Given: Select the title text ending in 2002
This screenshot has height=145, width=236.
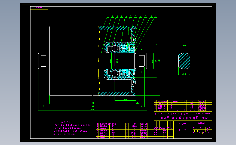Looking at the screenshot, I should pyautogui.click(x=183, y=118).
